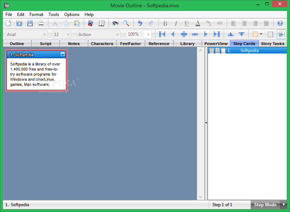Open the step color dropdown arrow

pyautogui.click(x=261, y=34)
